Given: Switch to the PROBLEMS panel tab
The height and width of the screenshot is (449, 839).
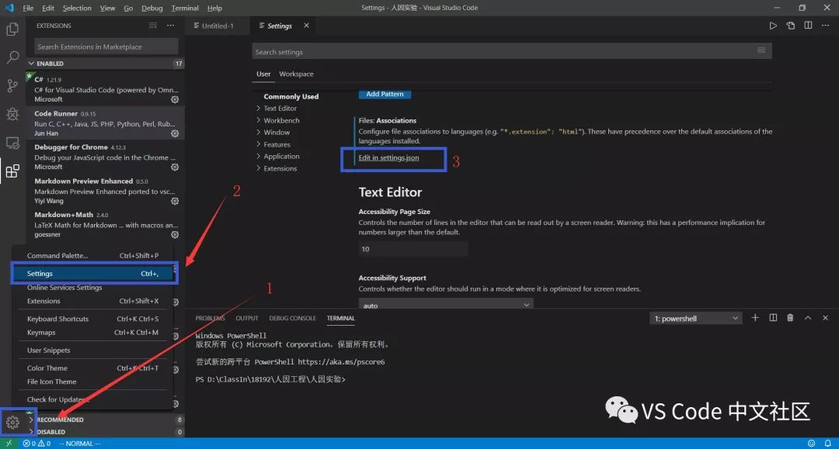Looking at the screenshot, I should (x=210, y=318).
